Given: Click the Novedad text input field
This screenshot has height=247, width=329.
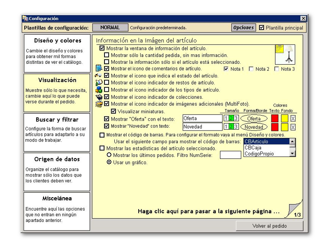Looking at the screenshot, I should point(202,127).
